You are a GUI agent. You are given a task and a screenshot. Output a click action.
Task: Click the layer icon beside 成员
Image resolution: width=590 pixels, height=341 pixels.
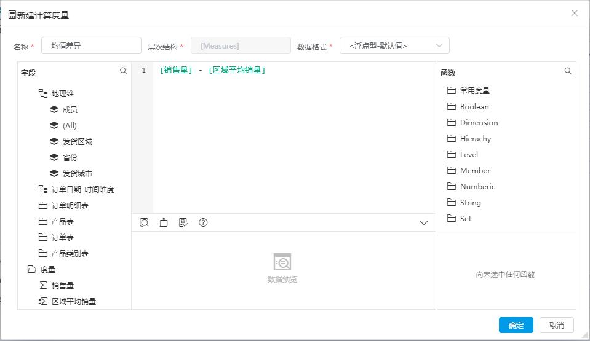(54, 109)
